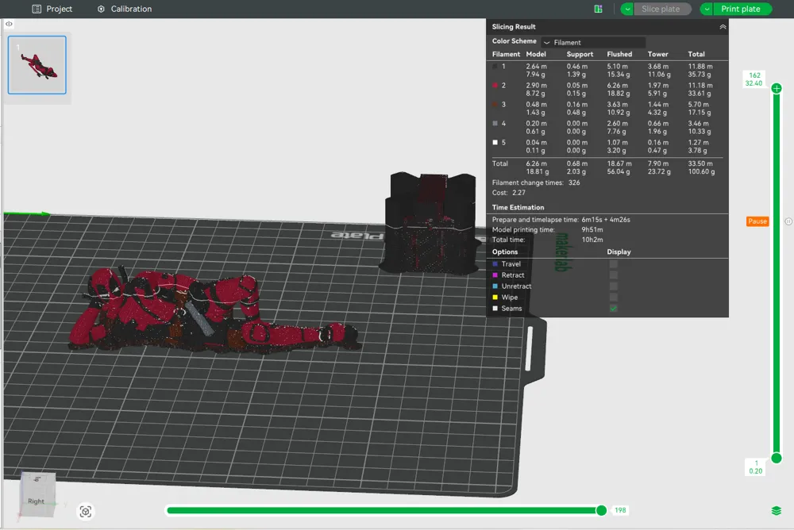This screenshot has width=794, height=530.
Task: Select plate 1 thumbnail
Action: pyautogui.click(x=37, y=65)
